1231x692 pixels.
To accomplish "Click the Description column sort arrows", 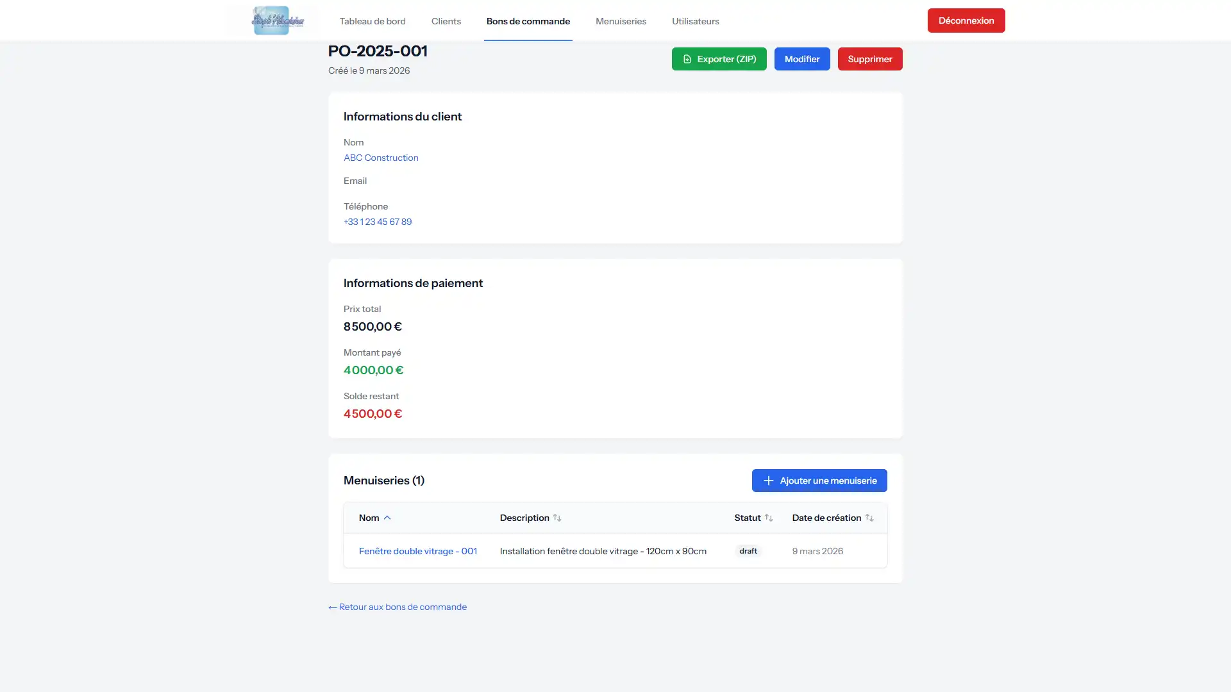I will [x=557, y=518].
